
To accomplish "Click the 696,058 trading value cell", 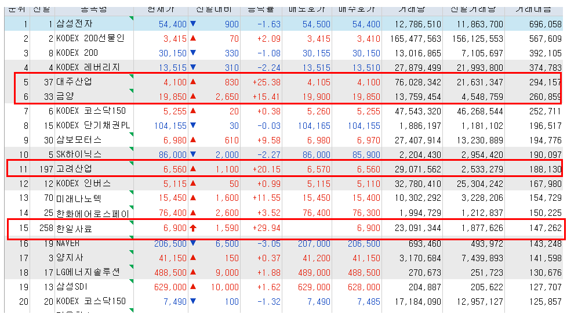I will tap(545, 24).
